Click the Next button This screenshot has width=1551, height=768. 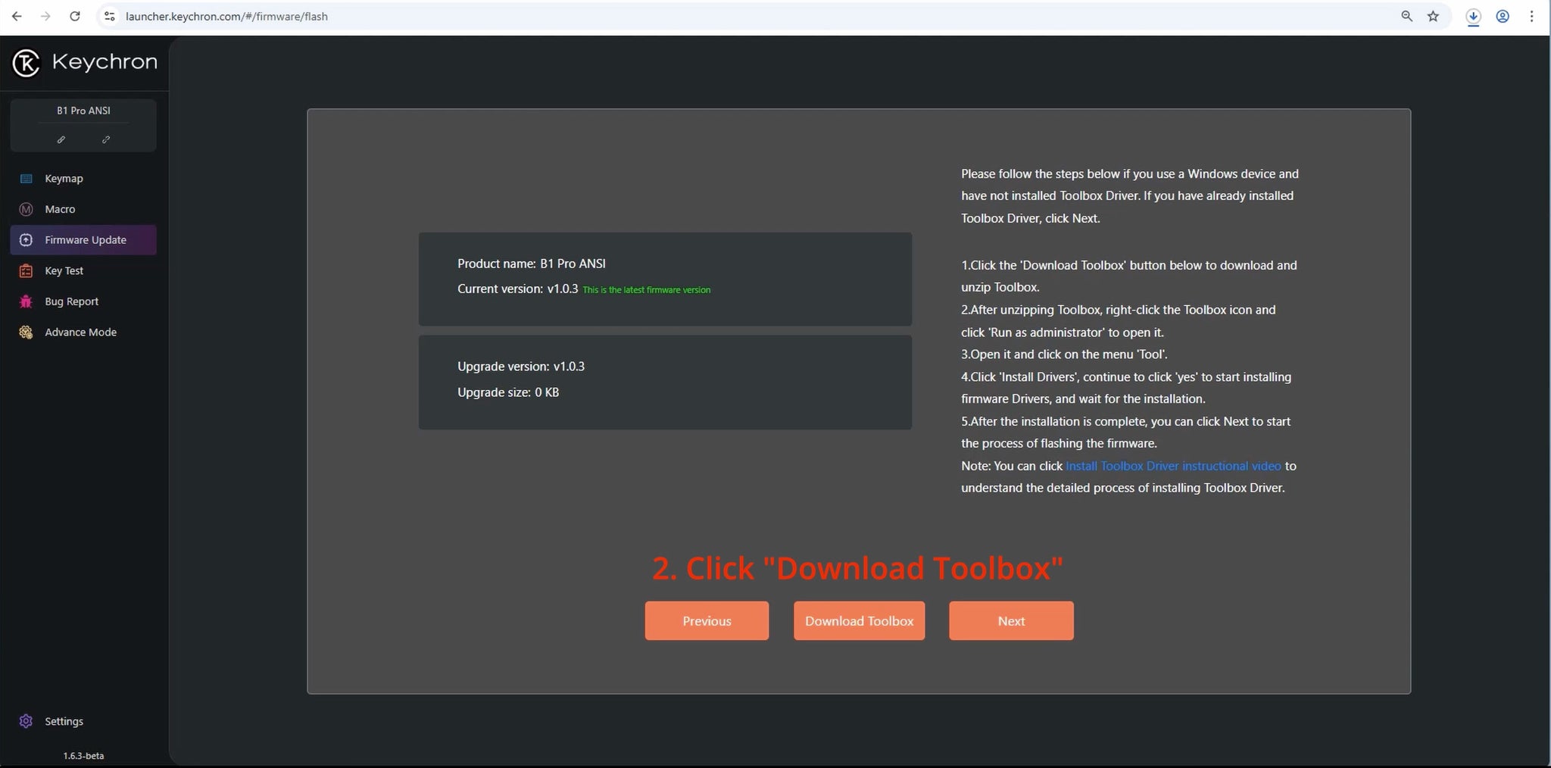(x=1011, y=621)
